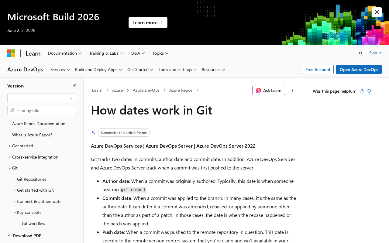
Task: Click the sparkle icon beside Summarize
Action: click(93, 132)
